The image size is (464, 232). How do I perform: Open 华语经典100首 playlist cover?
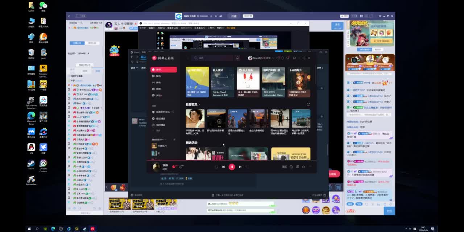click(x=195, y=119)
